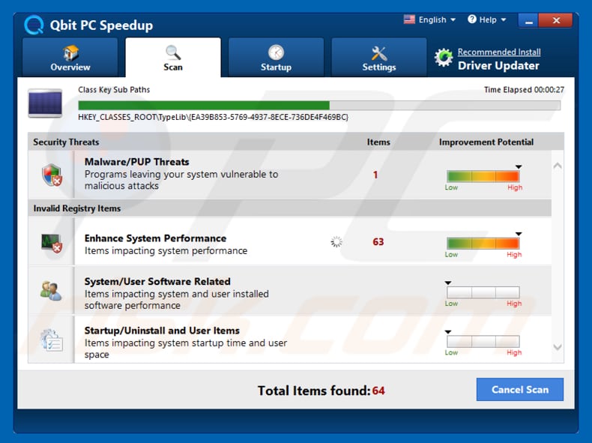The height and width of the screenshot is (443, 592).
Task: Click the Qbit PC Speedup logo icon
Action: click(34, 25)
